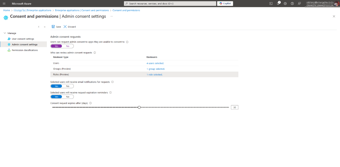Show info for expiration reminders setting
Image resolution: width=340 pixels, height=167 pixels.
point(110,93)
